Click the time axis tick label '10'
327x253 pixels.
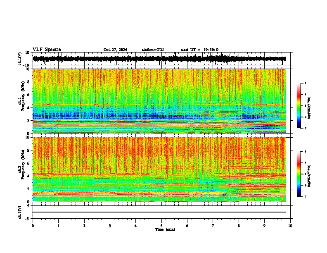click(290, 226)
